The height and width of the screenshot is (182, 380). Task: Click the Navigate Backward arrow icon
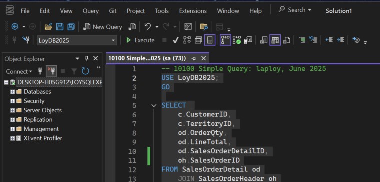point(15,26)
